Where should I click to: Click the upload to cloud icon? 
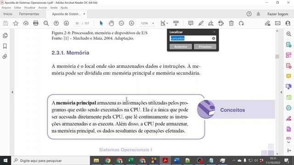26,23
